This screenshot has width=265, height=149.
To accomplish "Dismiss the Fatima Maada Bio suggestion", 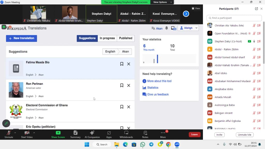I will tap(129, 64).
